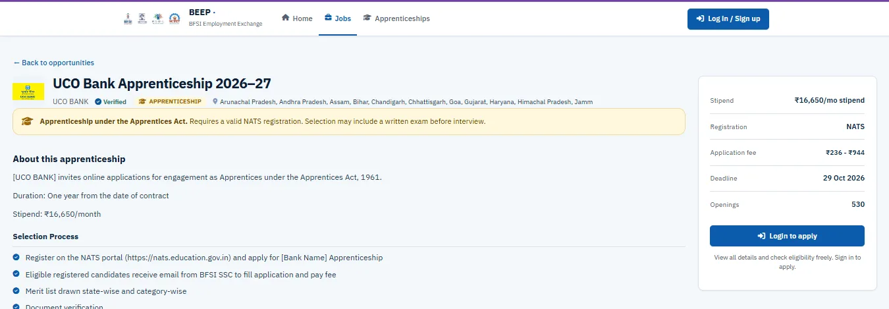Screen dimensions: 889x309
Task: Click the ₹236 - ₹944 application fee value
Action: [x=846, y=152]
